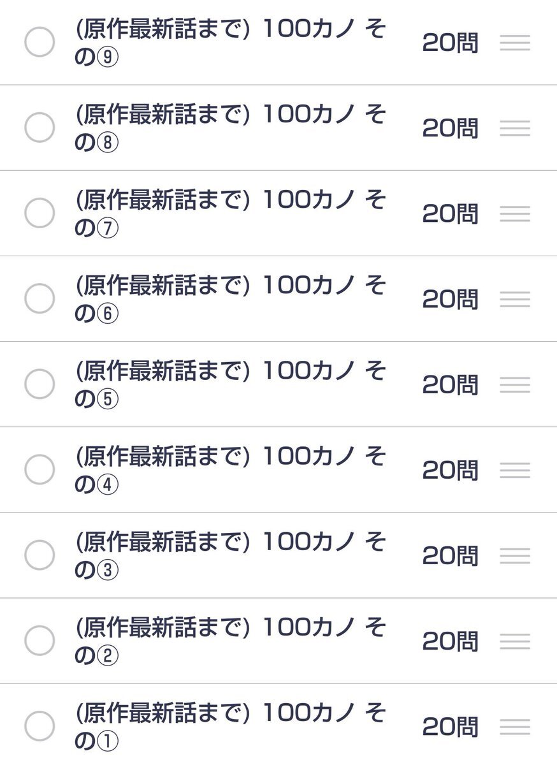This screenshot has height=765, width=557.
Task: Click the reorder handle of その⑨ row
Action: pos(515,43)
